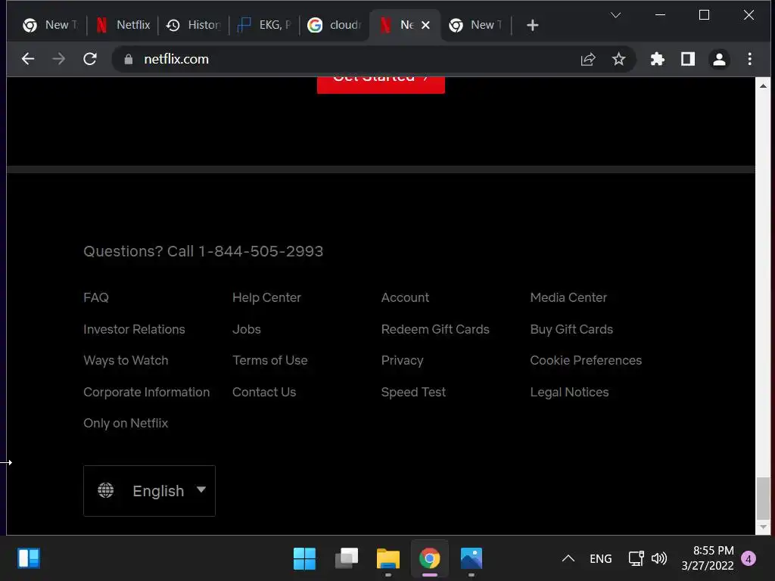Click the ENG language indicator

(600, 558)
